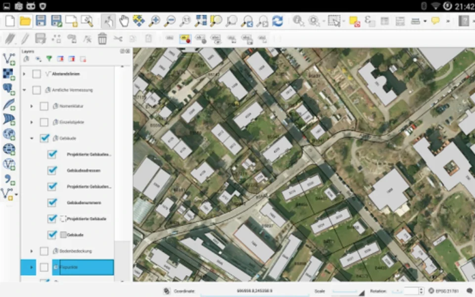
Task: Open the Help contents book icon
Action: tap(464, 21)
